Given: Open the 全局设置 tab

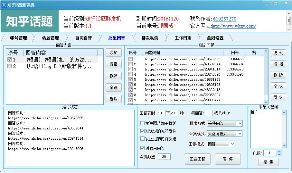Looking at the screenshot, I should pos(215,38).
